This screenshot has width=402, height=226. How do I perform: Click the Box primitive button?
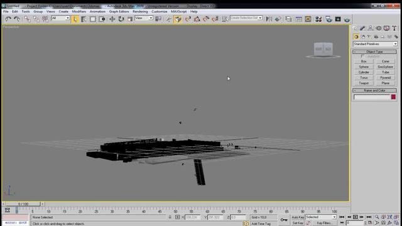click(364, 62)
